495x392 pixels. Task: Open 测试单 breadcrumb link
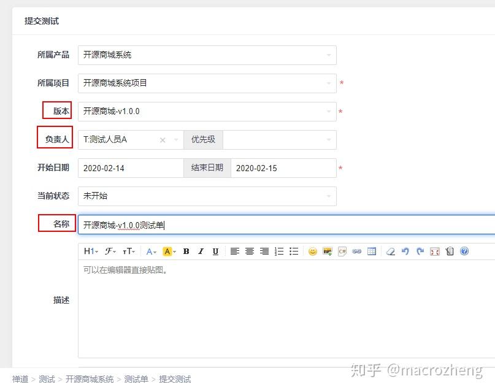(x=136, y=379)
